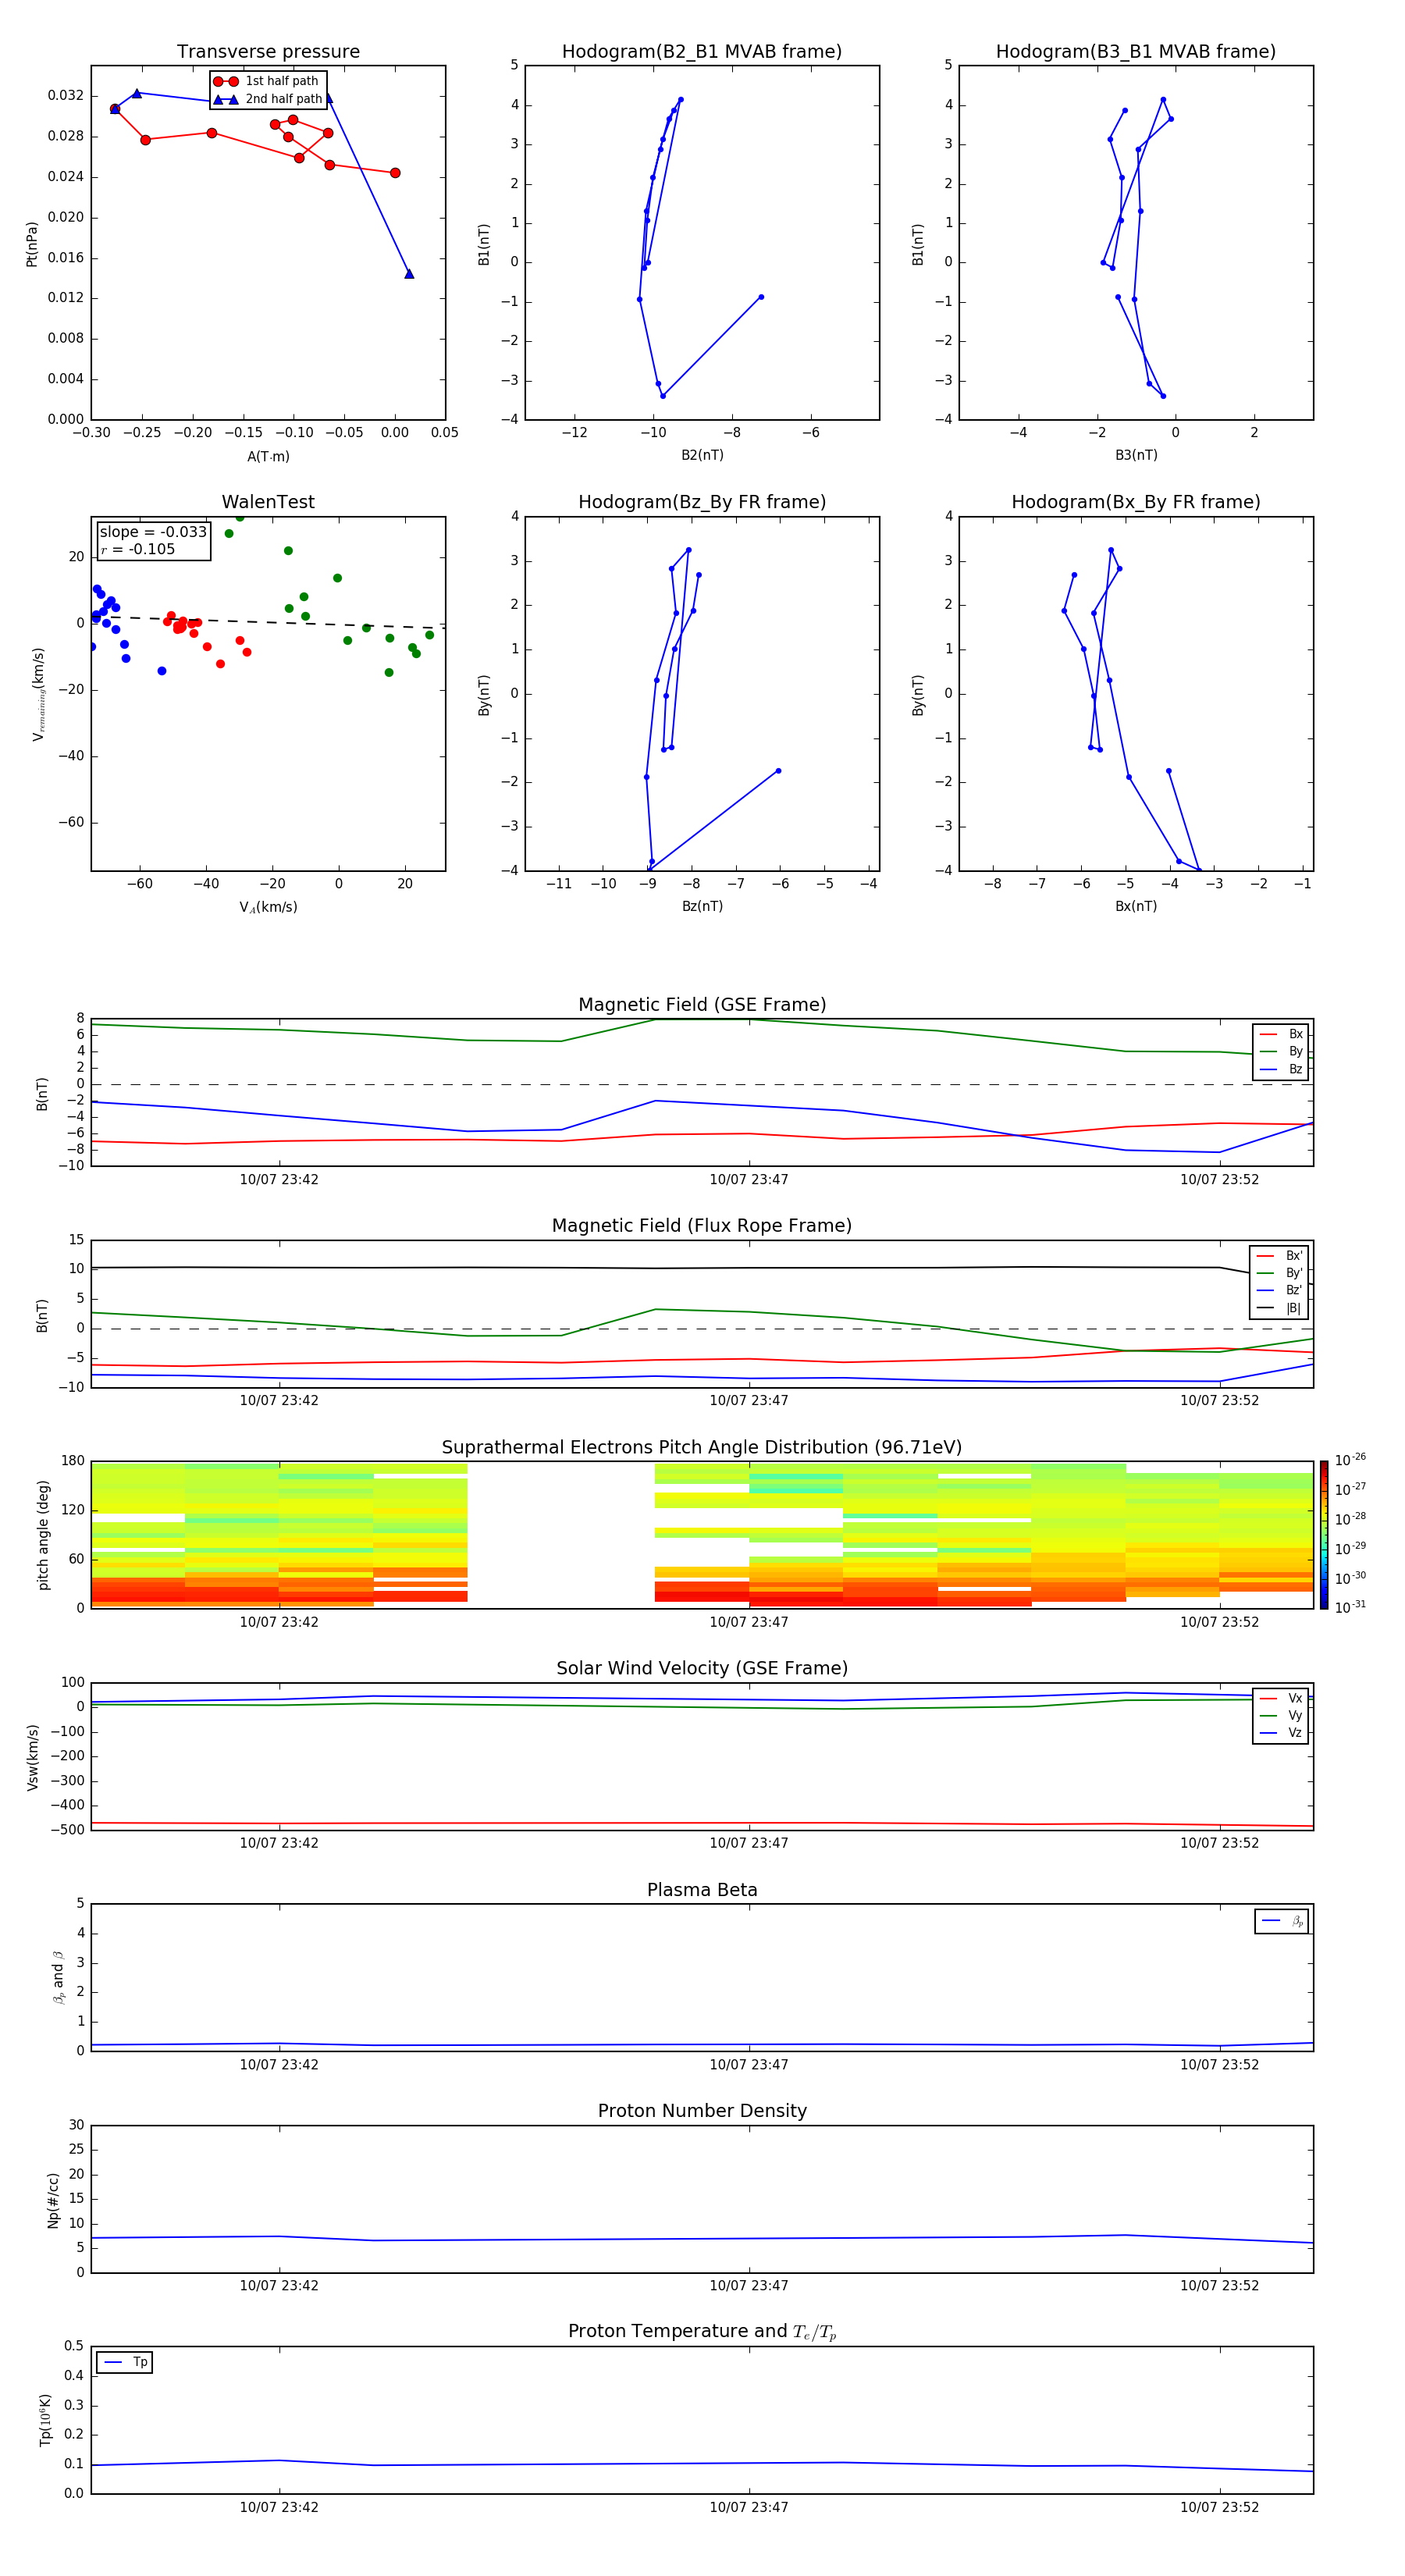
Task: Click the 'Tp(10^6 K)' y-axis label
Action: click(x=45, y=2420)
